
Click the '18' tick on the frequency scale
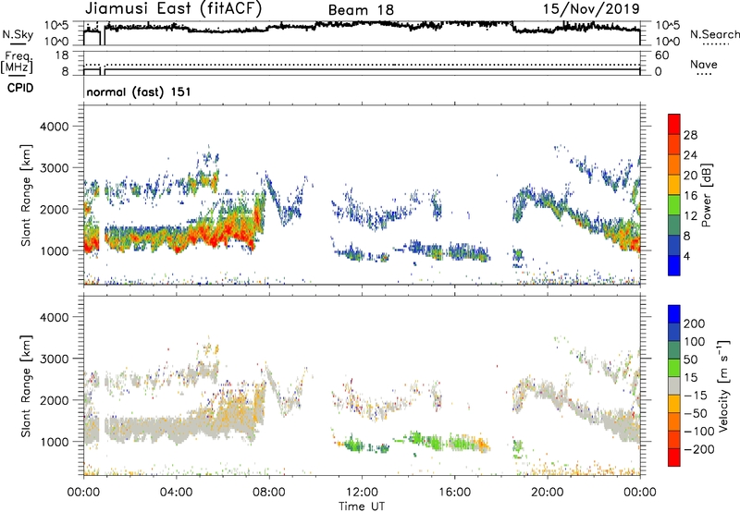[62, 55]
